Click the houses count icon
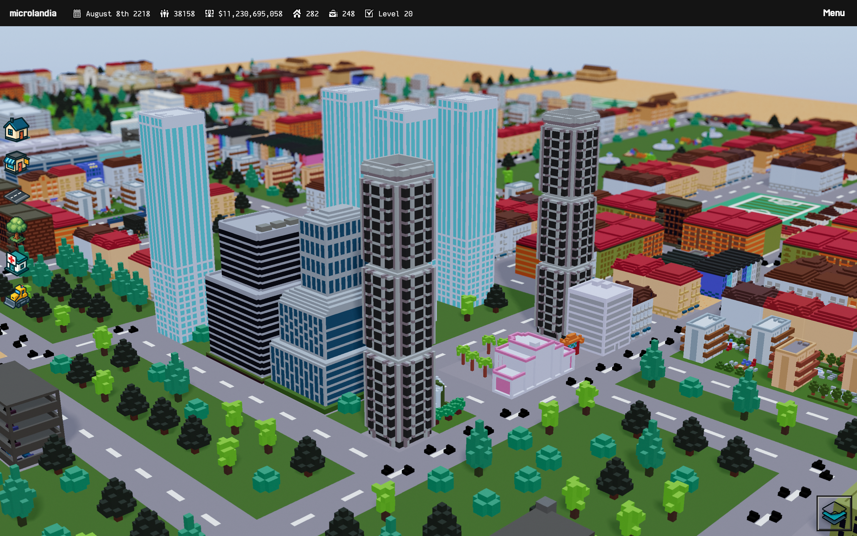Viewport: 857px width, 536px height. 297,13
